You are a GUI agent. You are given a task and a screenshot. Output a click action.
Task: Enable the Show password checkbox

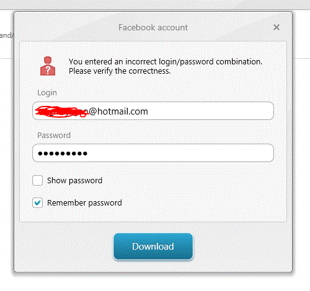click(38, 181)
